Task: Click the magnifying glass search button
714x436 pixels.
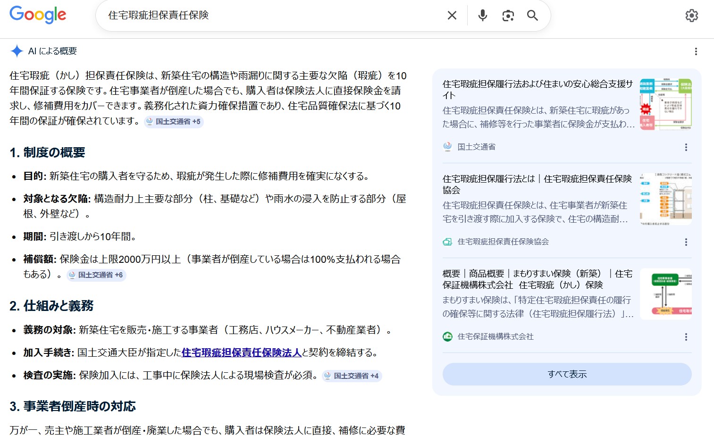Action: click(532, 16)
